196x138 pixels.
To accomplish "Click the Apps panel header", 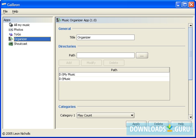I will 28,20.
